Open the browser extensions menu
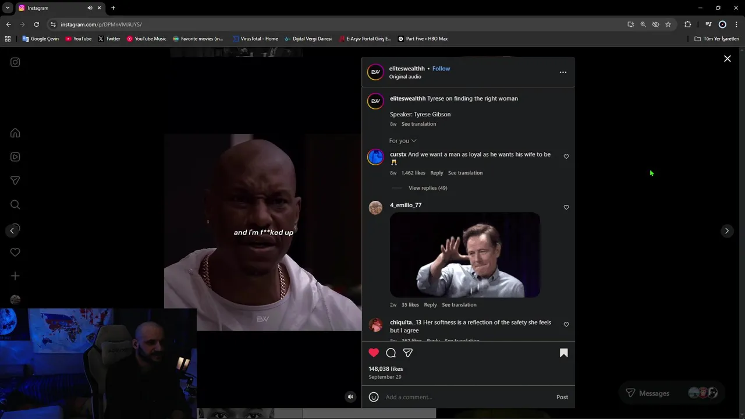This screenshot has height=419, width=745. point(687,24)
